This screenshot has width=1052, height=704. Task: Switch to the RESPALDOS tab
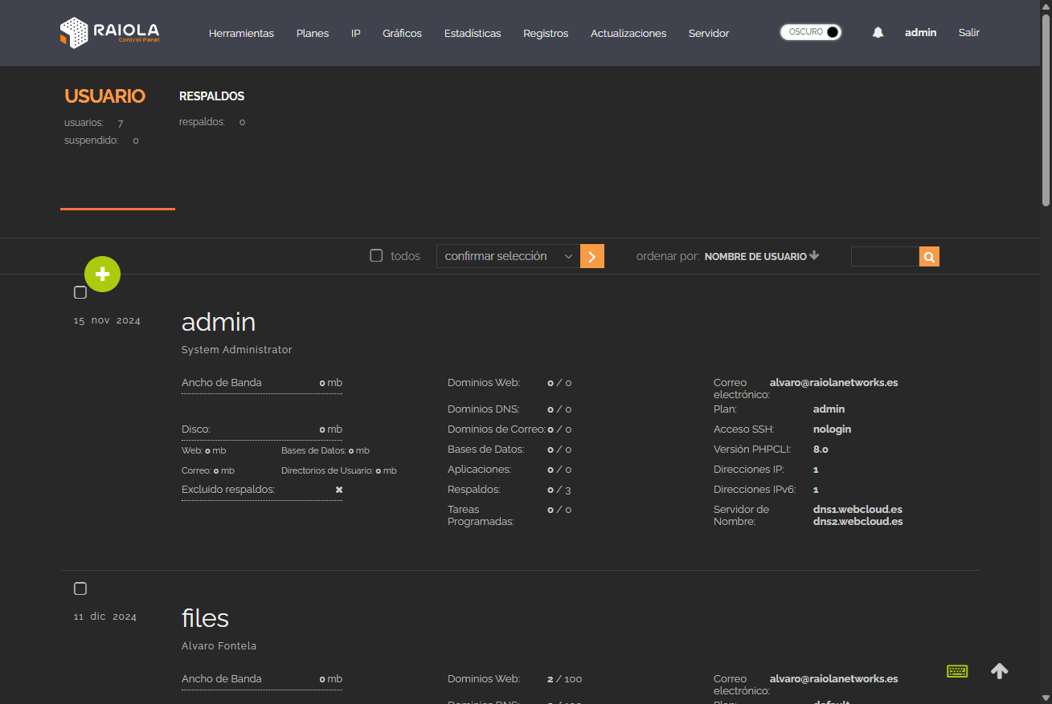click(212, 96)
